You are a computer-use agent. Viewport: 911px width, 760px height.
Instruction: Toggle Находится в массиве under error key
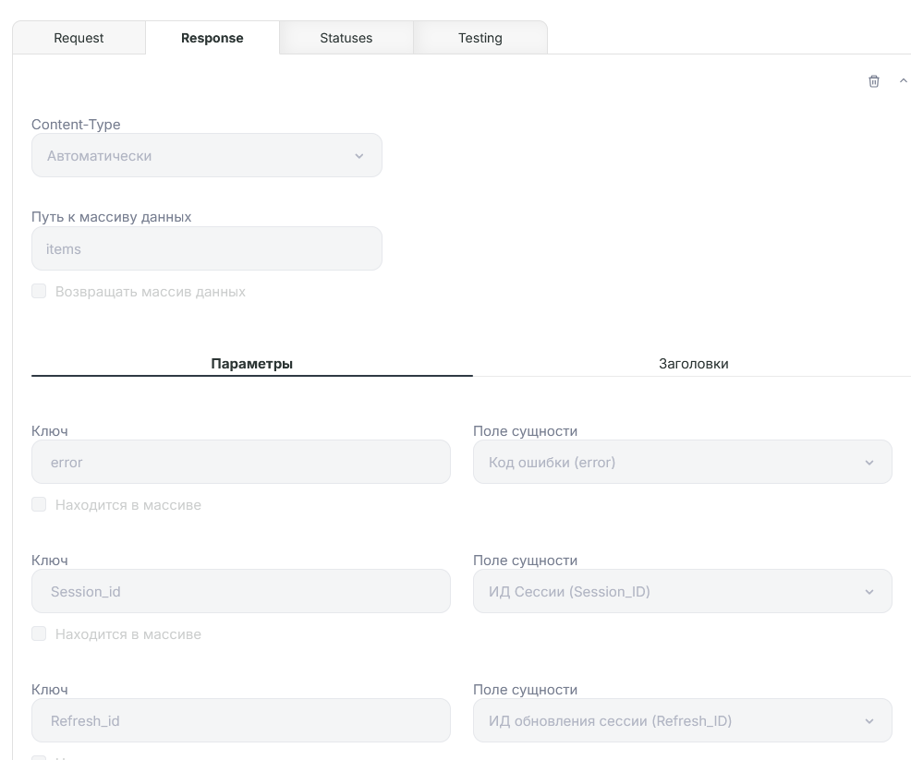[39, 504]
